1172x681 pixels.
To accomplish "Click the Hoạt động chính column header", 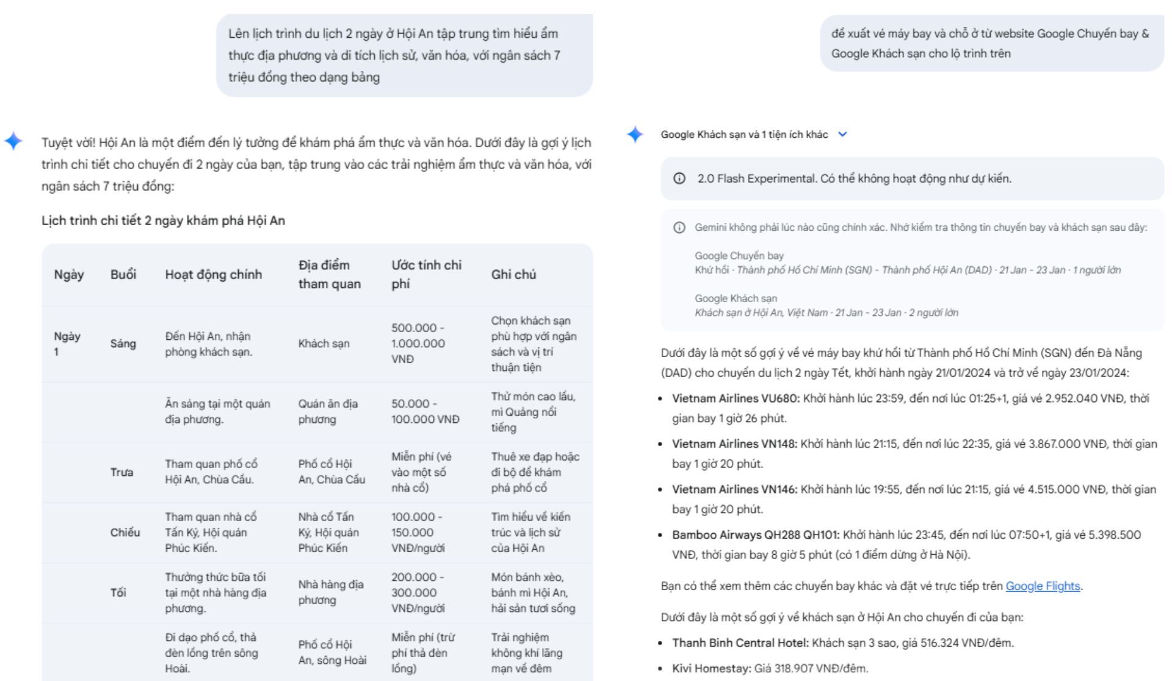I will (x=213, y=275).
